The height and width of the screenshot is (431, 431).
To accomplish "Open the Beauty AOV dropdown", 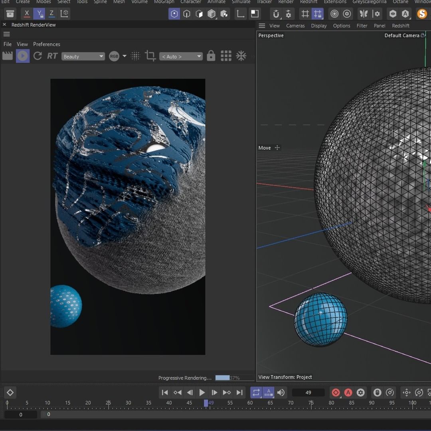I will [x=83, y=56].
